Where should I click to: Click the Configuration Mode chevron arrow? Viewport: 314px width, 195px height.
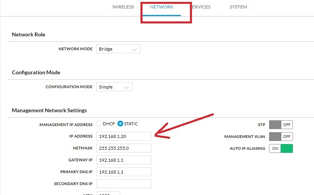(x=126, y=87)
